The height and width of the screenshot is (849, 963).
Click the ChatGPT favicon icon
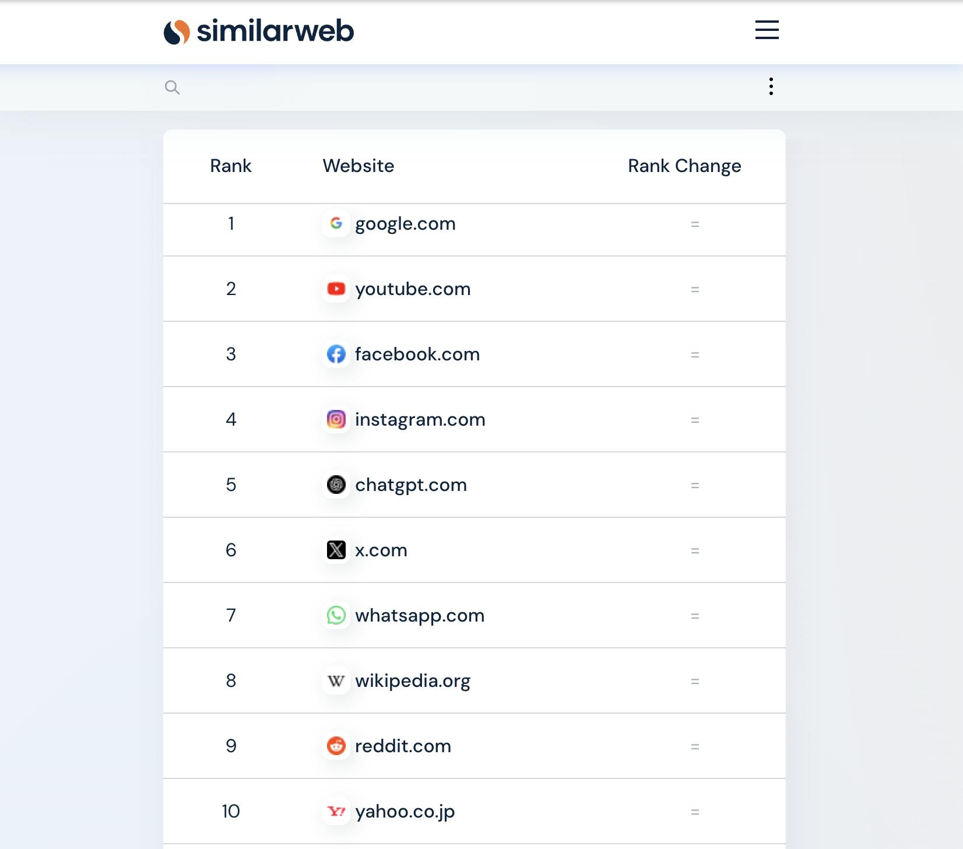click(x=336, y=485)
